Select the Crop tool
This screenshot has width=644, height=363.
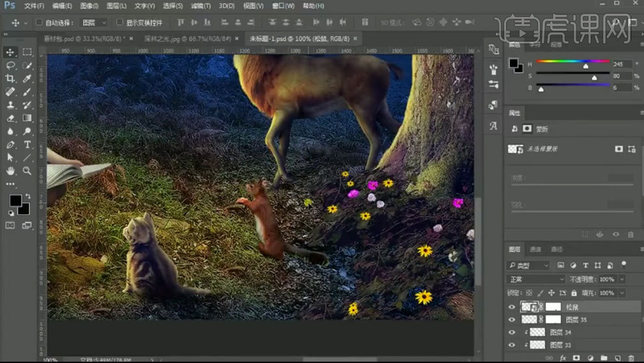tap(10, 79)
